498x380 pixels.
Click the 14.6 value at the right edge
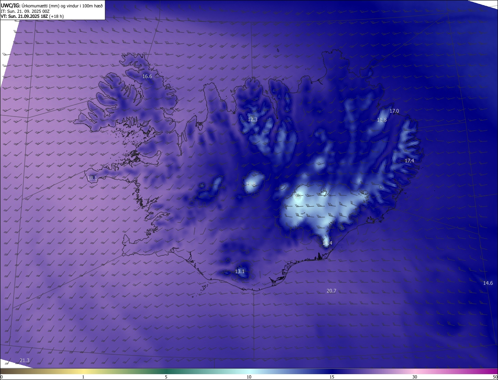pos(488,283)
